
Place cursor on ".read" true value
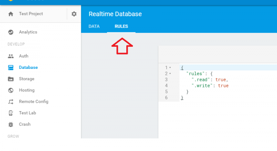coord(221,80)
